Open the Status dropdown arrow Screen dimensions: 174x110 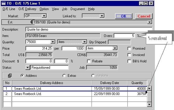tap(27, 68)
